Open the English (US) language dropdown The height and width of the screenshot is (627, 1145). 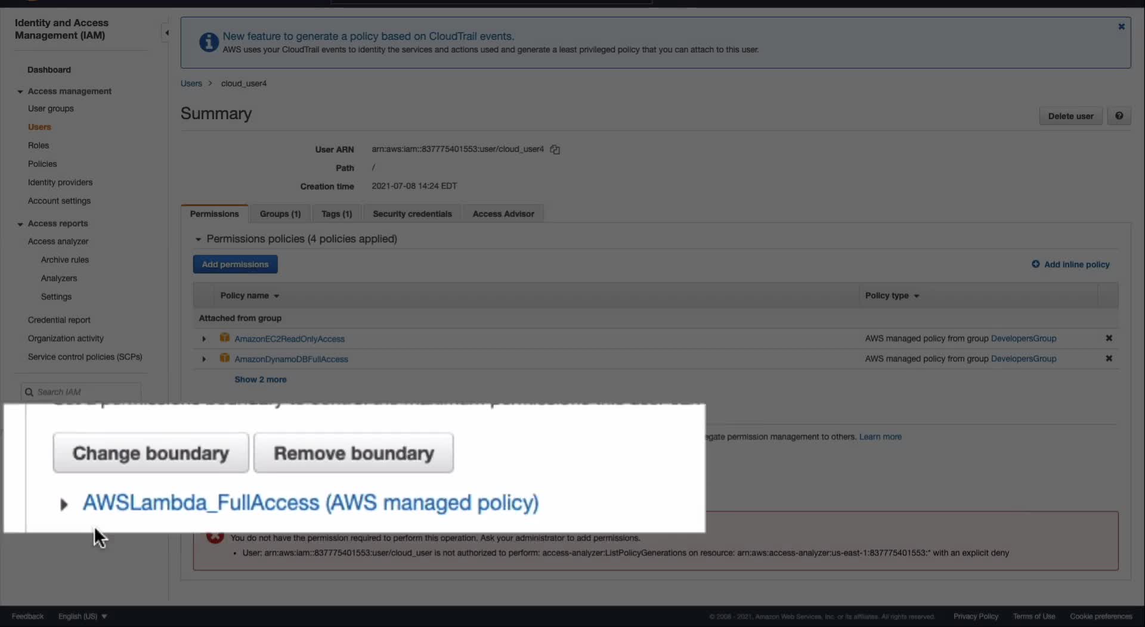pos(82,616)
